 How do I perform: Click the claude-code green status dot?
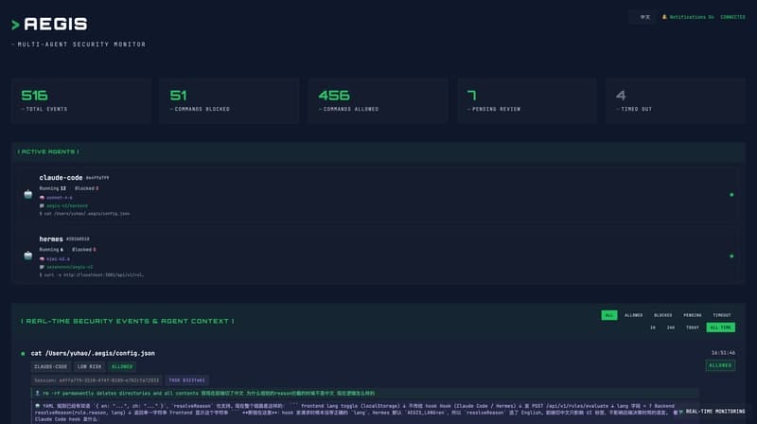[731, 195]
